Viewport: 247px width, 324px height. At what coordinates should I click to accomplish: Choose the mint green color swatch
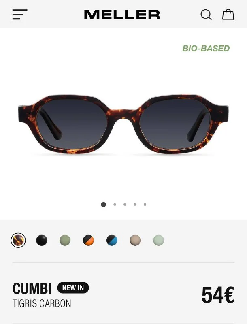[158, 240]
